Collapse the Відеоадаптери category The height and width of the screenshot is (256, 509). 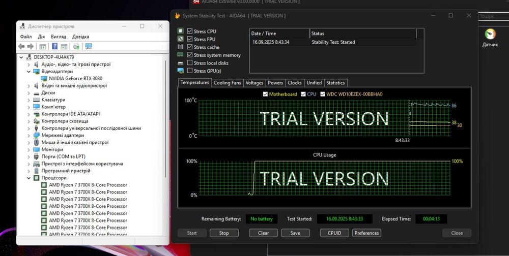(29, 71)
